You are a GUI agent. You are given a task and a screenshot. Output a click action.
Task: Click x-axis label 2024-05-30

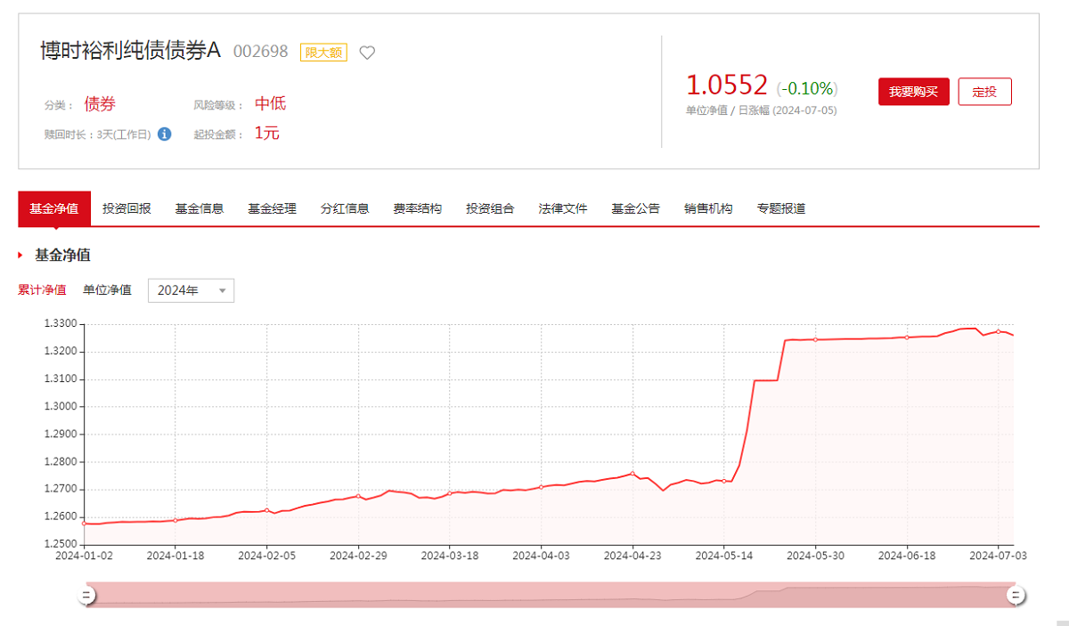[815, 555]
